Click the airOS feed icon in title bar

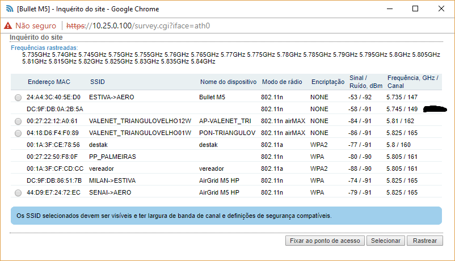(x=10, y=9)
